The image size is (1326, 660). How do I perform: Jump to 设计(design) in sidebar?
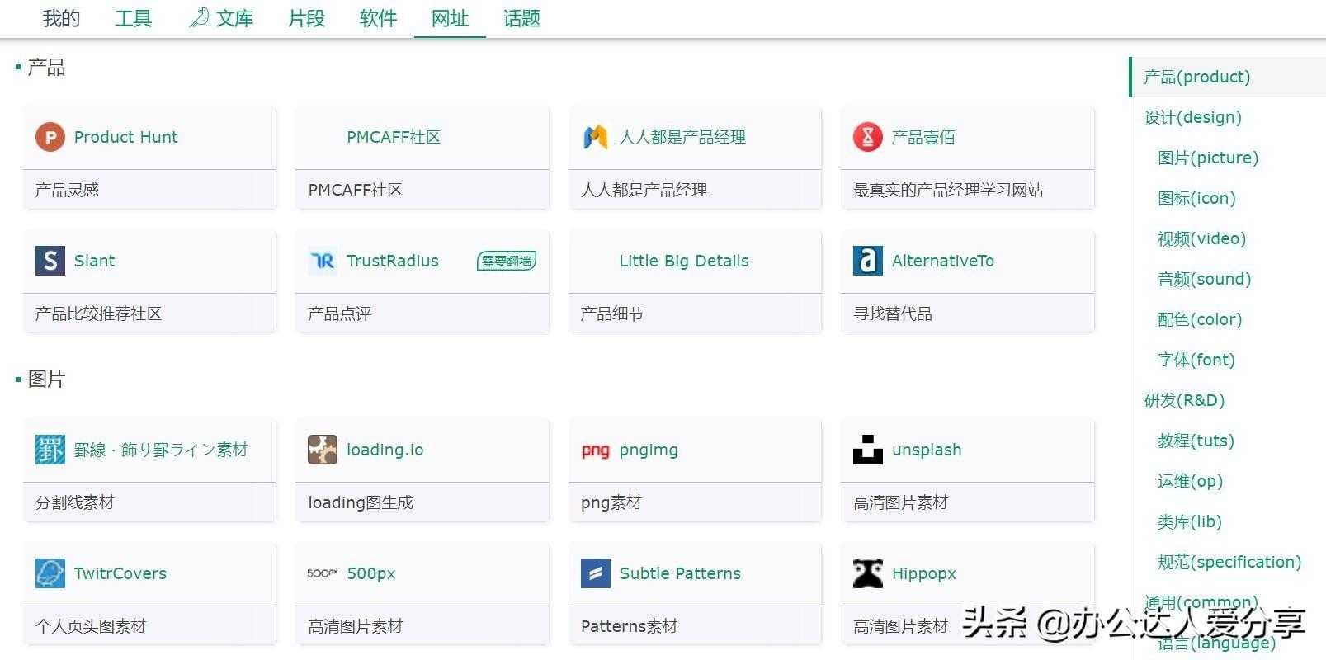pos(1193,117)
